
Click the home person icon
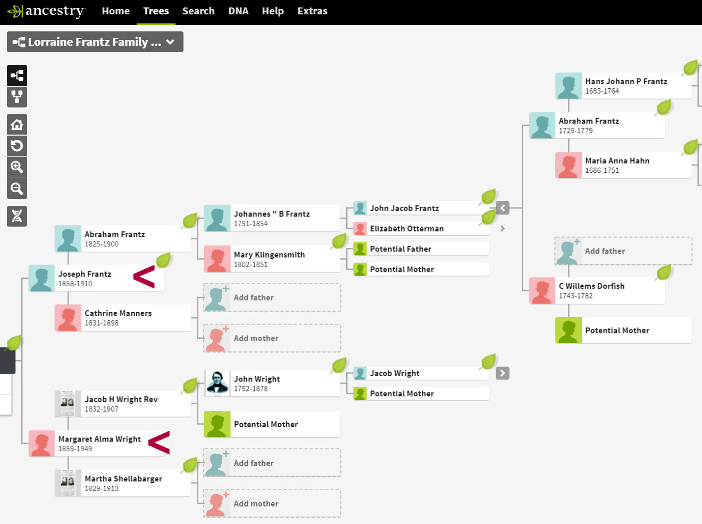coord(17,124)
